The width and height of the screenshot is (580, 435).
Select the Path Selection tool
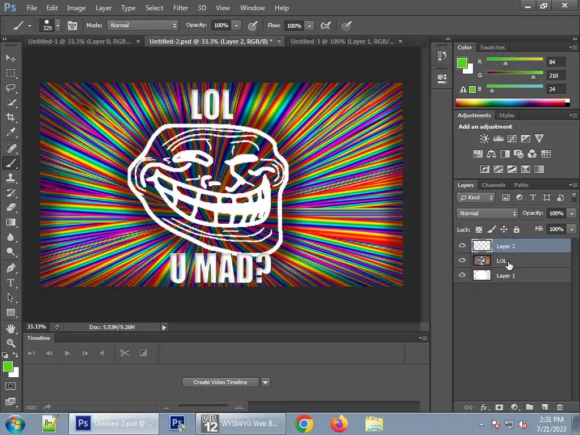[11, 297]
